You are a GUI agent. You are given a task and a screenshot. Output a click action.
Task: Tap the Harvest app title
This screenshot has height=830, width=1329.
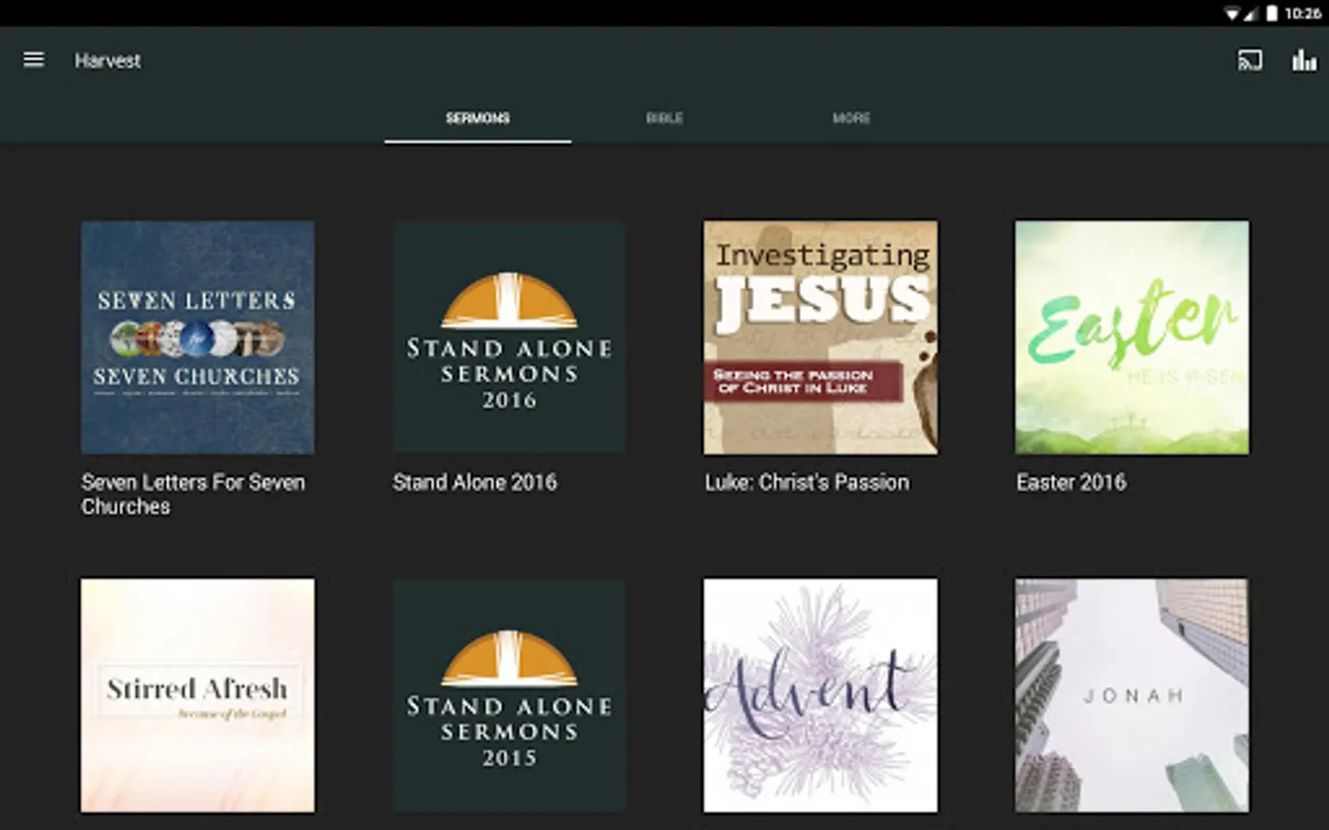click(x=108, y=61)
